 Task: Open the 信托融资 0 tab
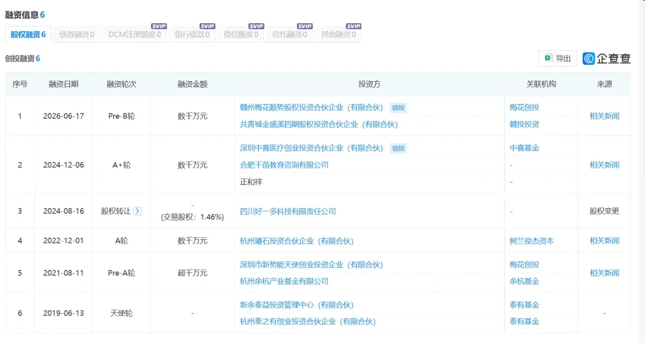point(290,35)
